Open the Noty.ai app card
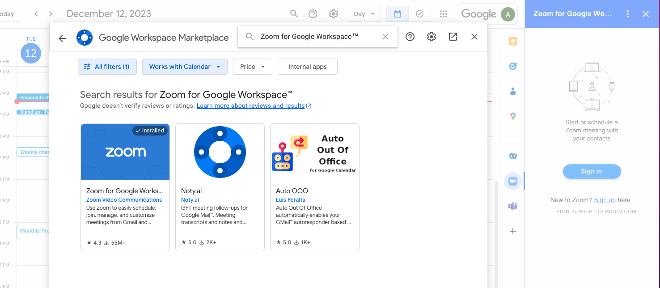The image size is (660, 288). (x=220, y=187)
